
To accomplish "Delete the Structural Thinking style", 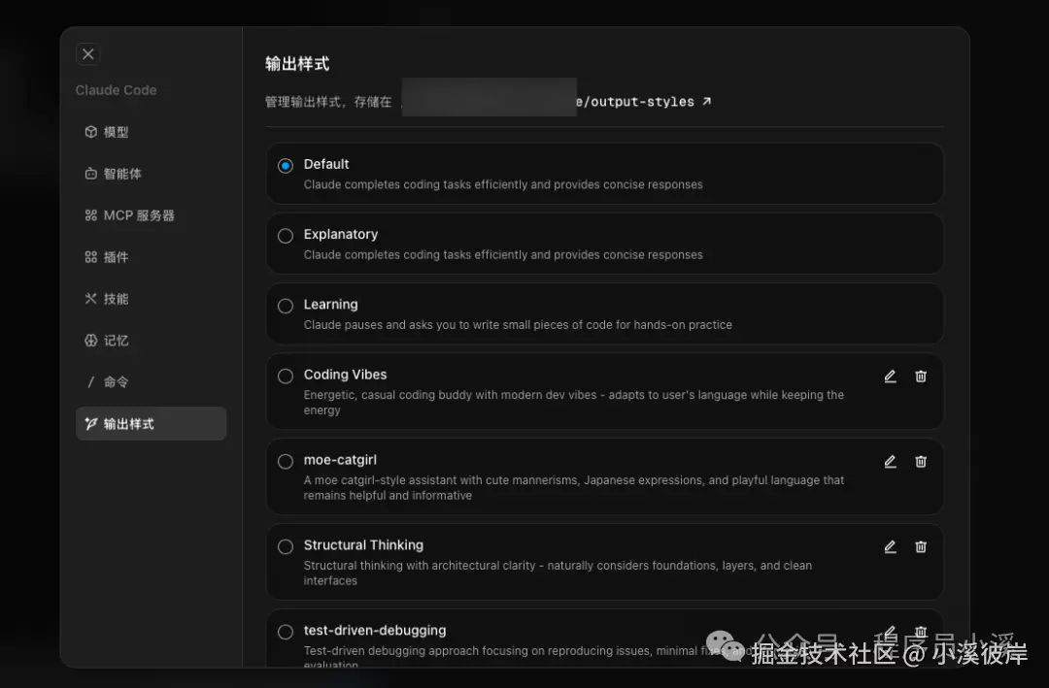I will 921,547.
